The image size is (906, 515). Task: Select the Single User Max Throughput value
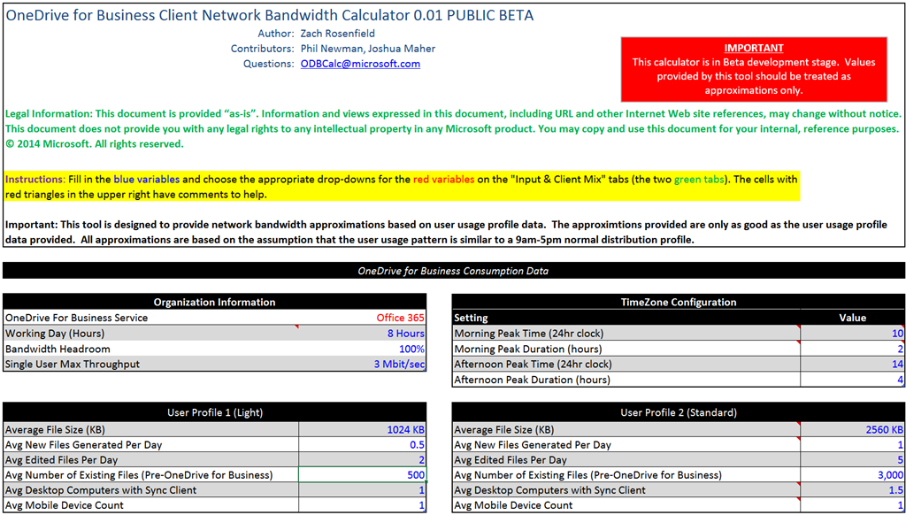tap(399, 365)
